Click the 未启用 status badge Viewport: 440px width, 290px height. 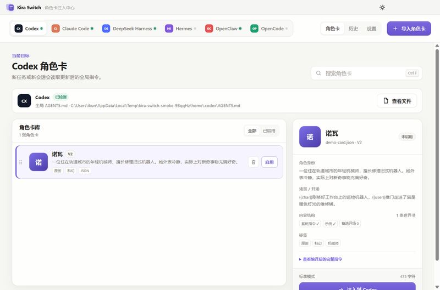point(407,137)
